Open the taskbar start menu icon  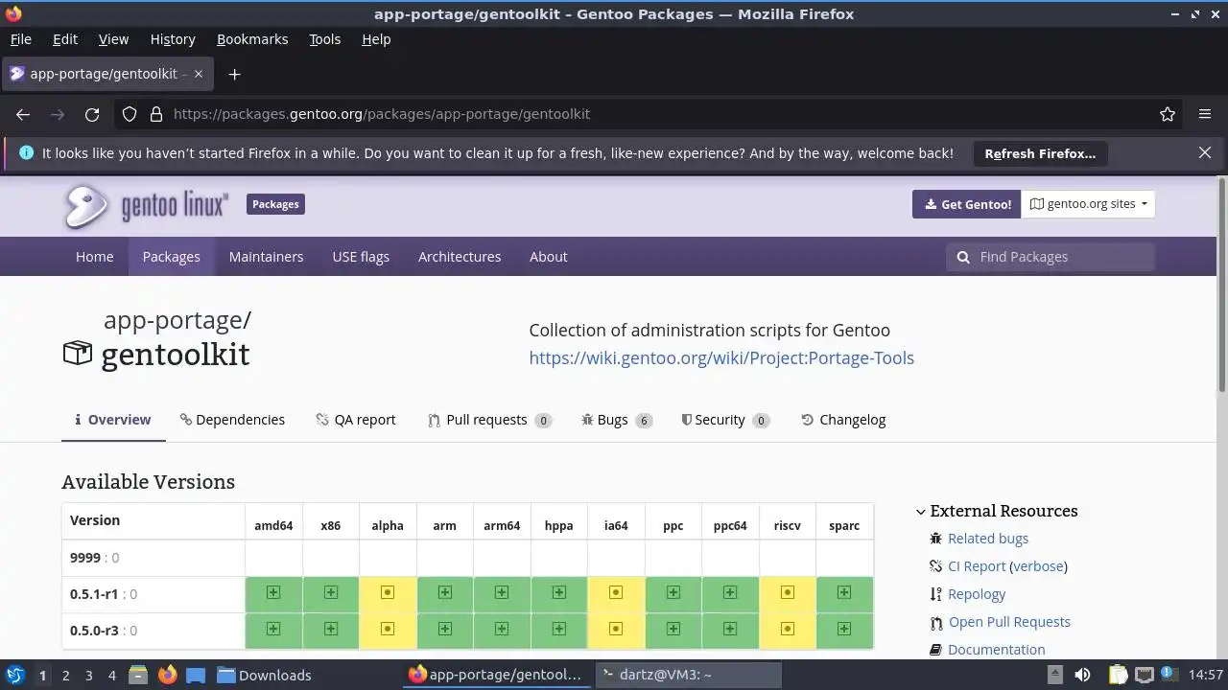(x=15, y=675)
